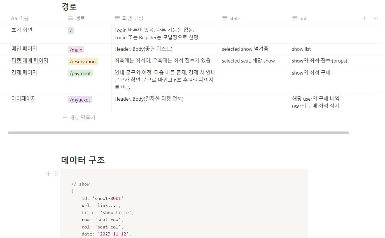
Task: Click the 'Header, Body(결제한 티켓 정보)' cell
Action: 165,102
